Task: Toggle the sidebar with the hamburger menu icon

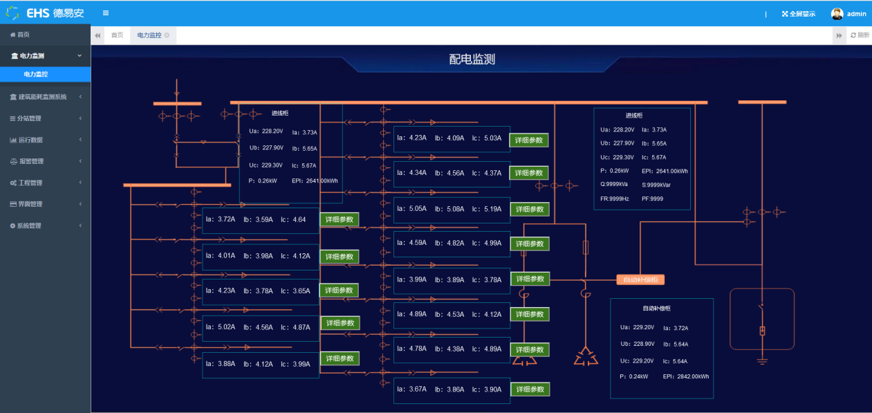Action: (105, 13)
